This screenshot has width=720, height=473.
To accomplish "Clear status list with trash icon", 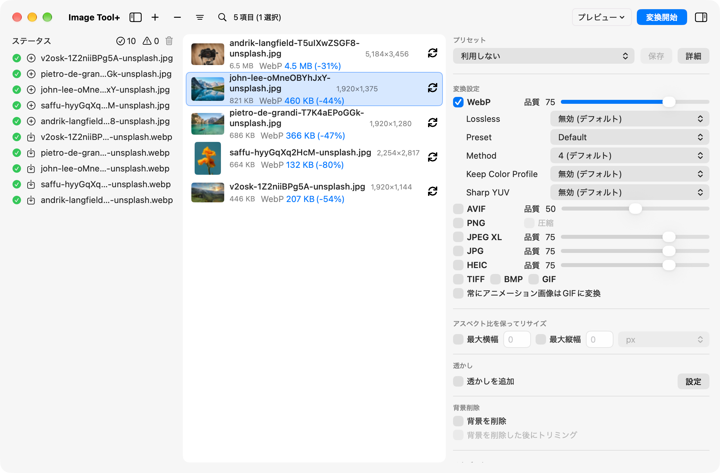I will pos(169,41).
